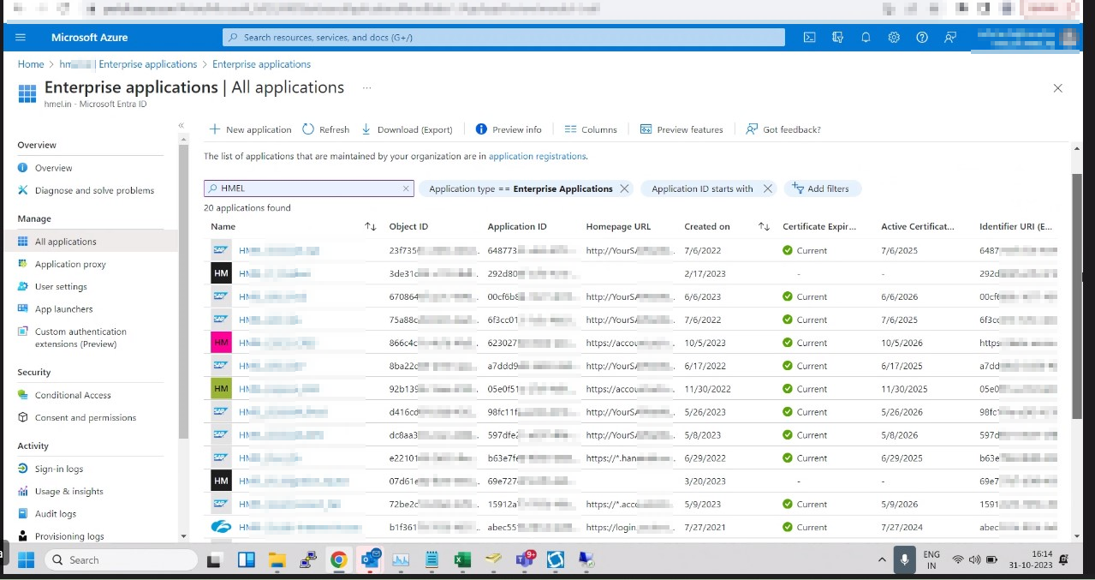Open Microsoft Teams from the taskbar

tap(525, 560)
